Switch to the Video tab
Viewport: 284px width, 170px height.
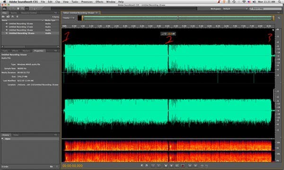pos(16,135)
